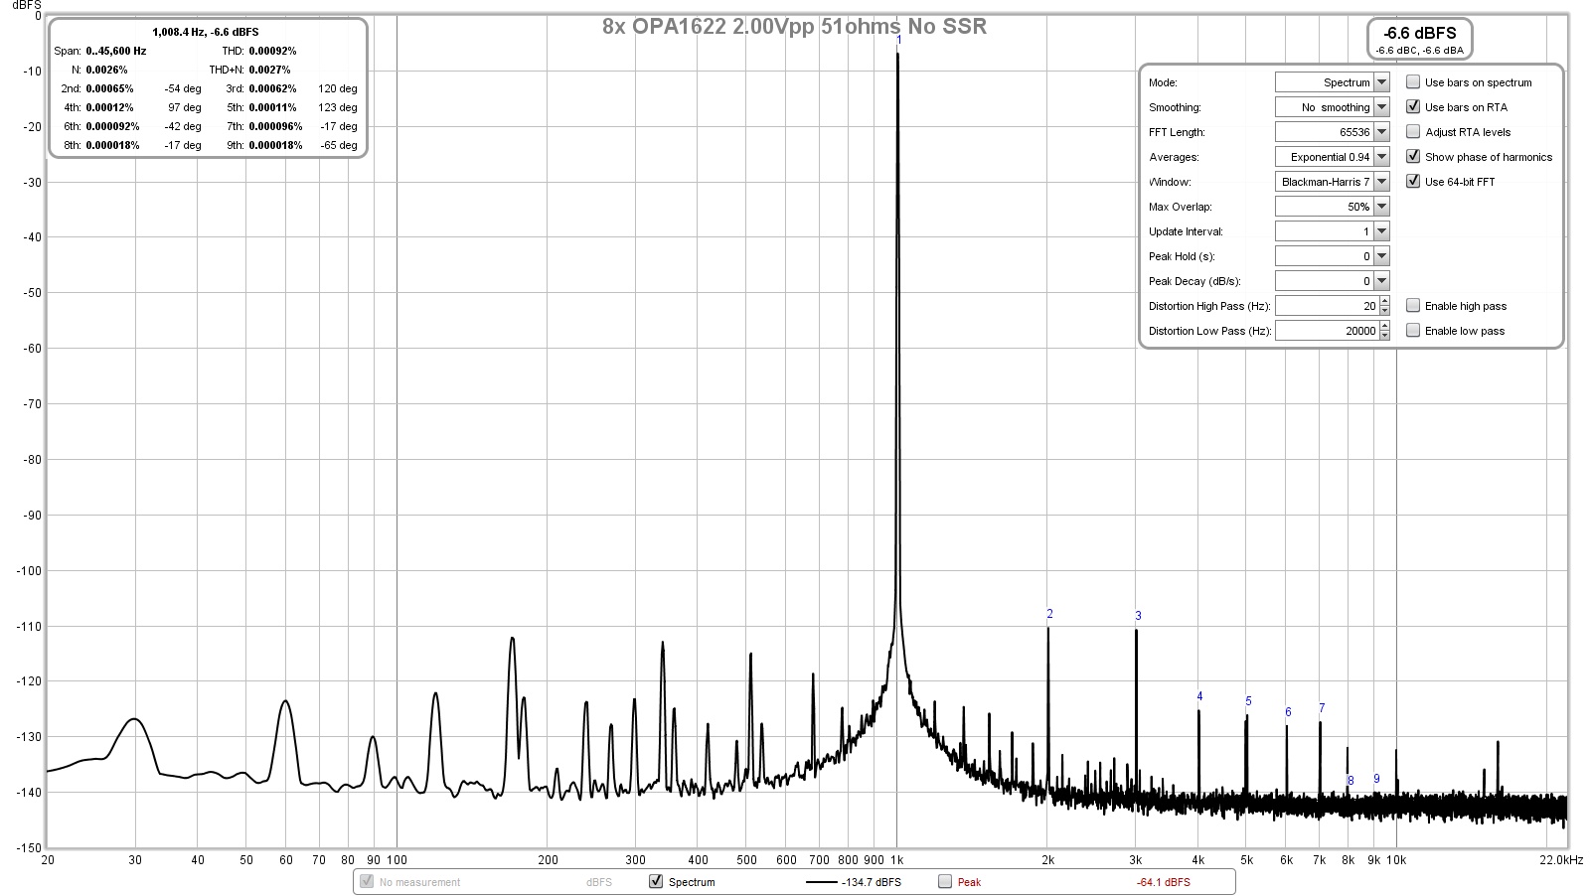Increase Distortion High Pass with up arrow
Viewport: 1590px width, 896px height.
(x=1384, y=302)
